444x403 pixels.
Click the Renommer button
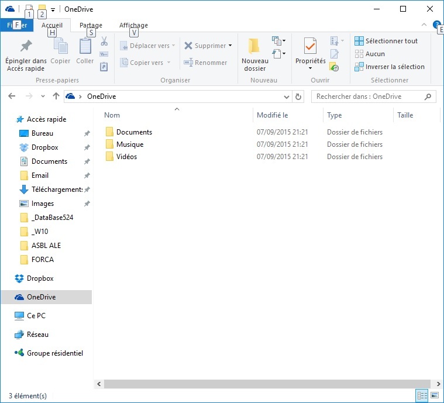[x=205, y=63]
